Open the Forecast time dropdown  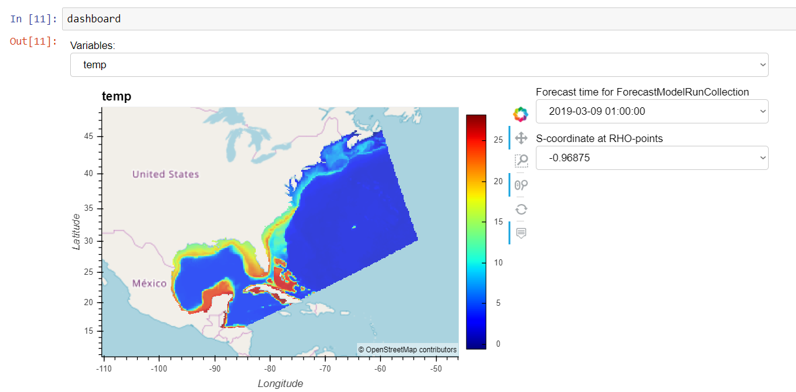pos(652,111)
